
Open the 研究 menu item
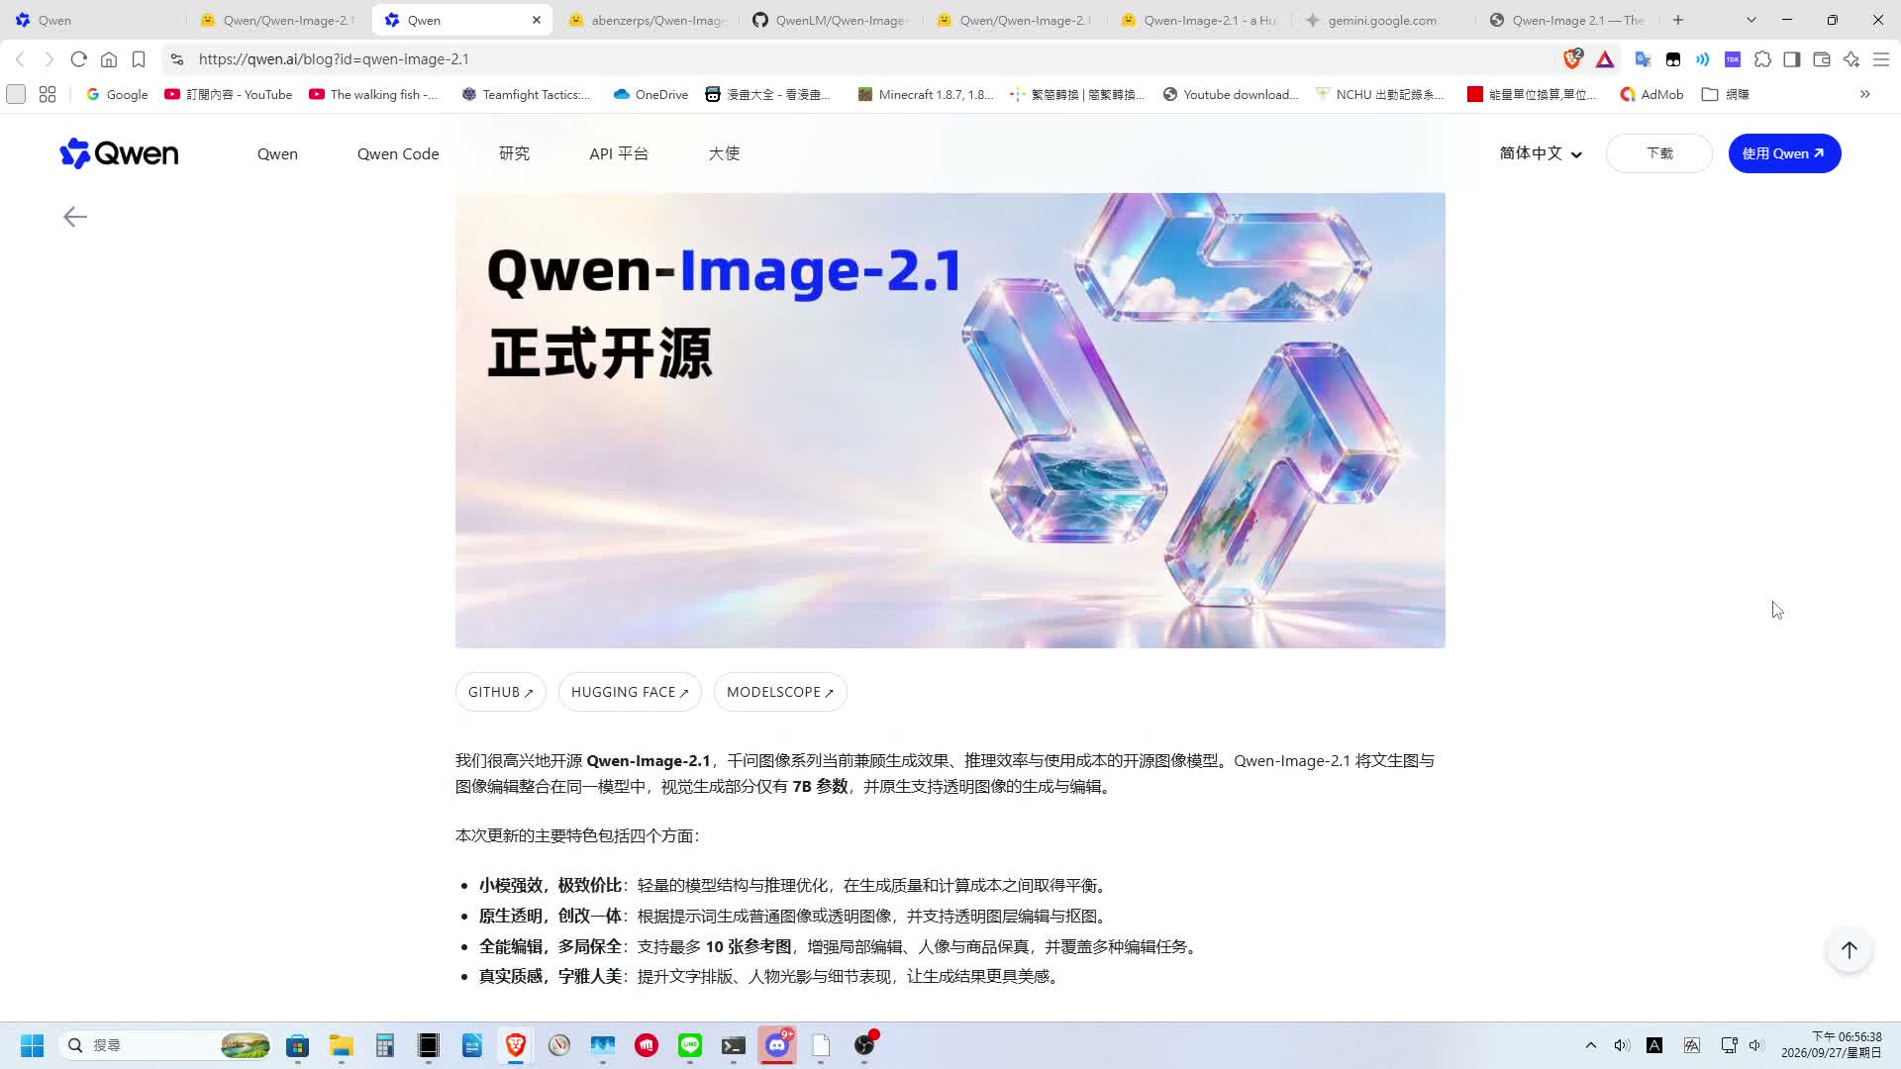pos(514,153)
